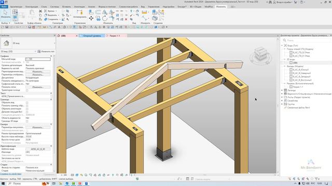Click the red Delete X icon
The width and height of the screenshot is (332, 186).
pos(126,19)
